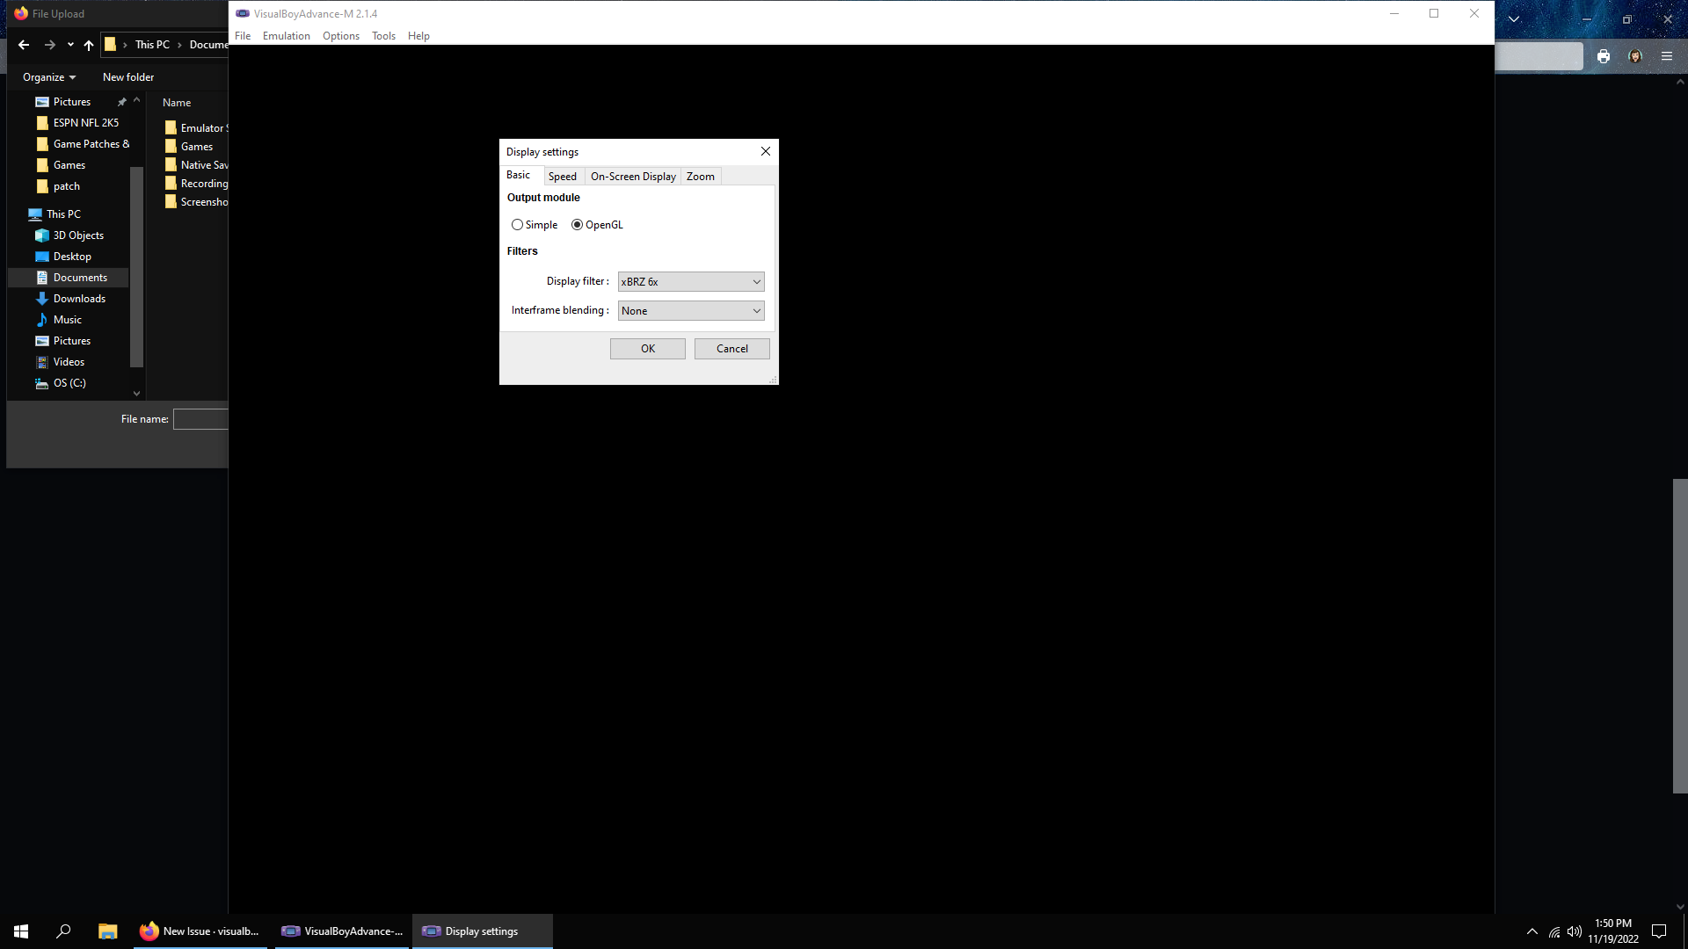The width and height of the screenshot is (1688, 949).
Task: Select the Simple output module
Action: (x=517, y=225)
